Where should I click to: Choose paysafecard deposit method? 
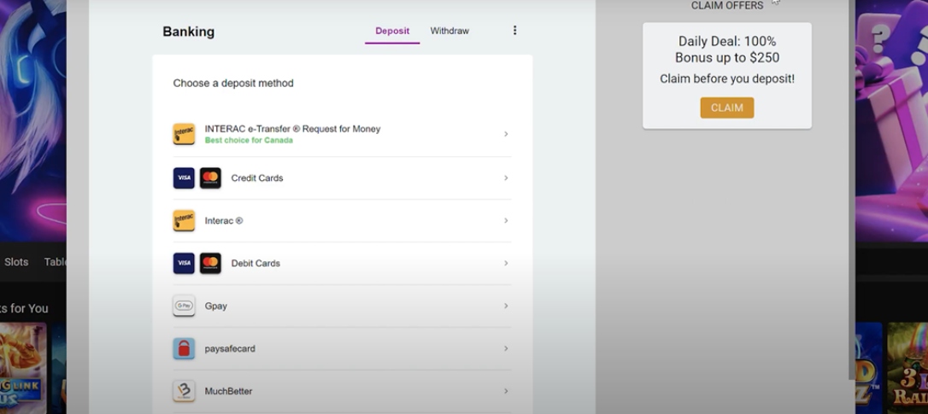tap(342, 348)
